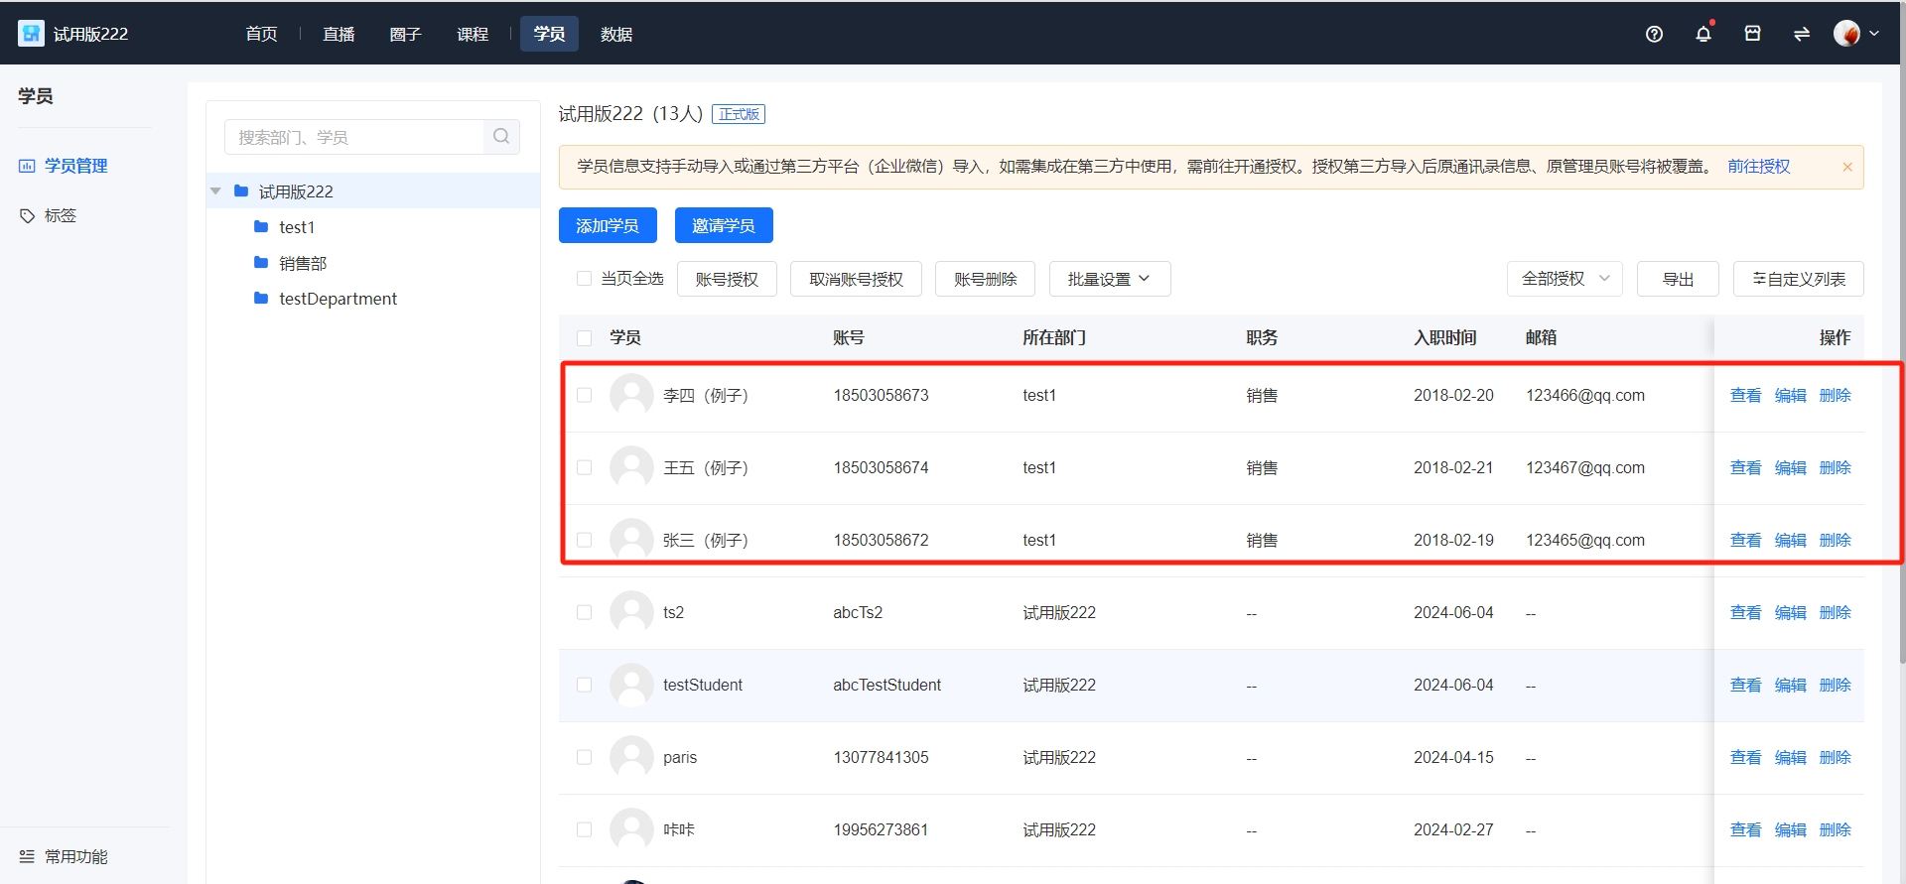Select checkbox for paris row

click(584, 757)
